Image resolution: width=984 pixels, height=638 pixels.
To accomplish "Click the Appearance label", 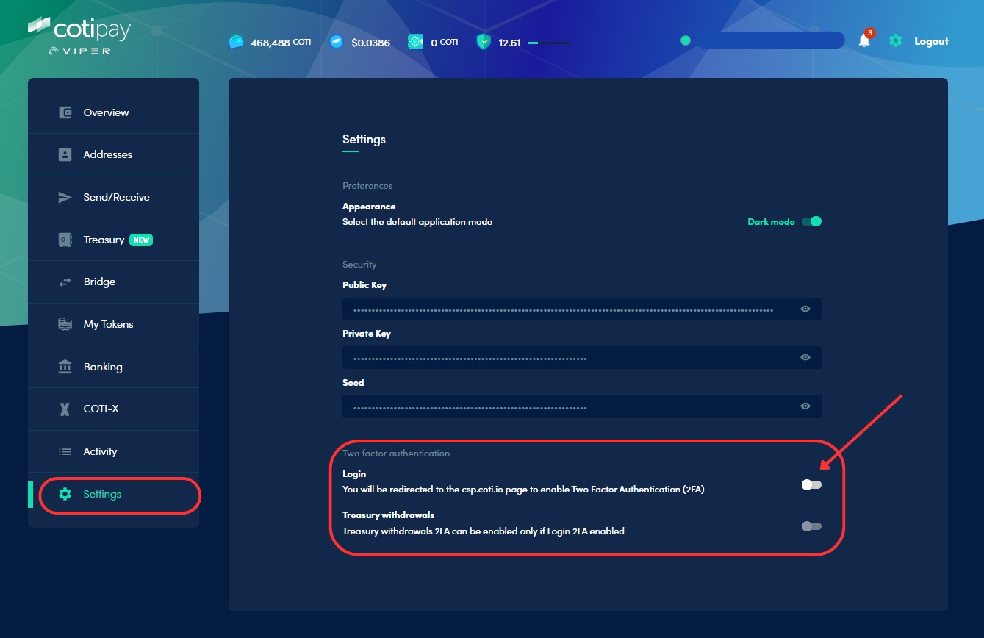I will pyautogui.click(x=369, y=207).
